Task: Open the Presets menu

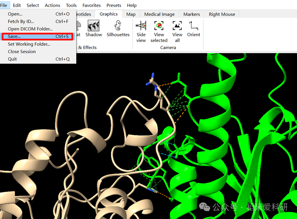Action: pyautogui.click(x=114, y=5)
